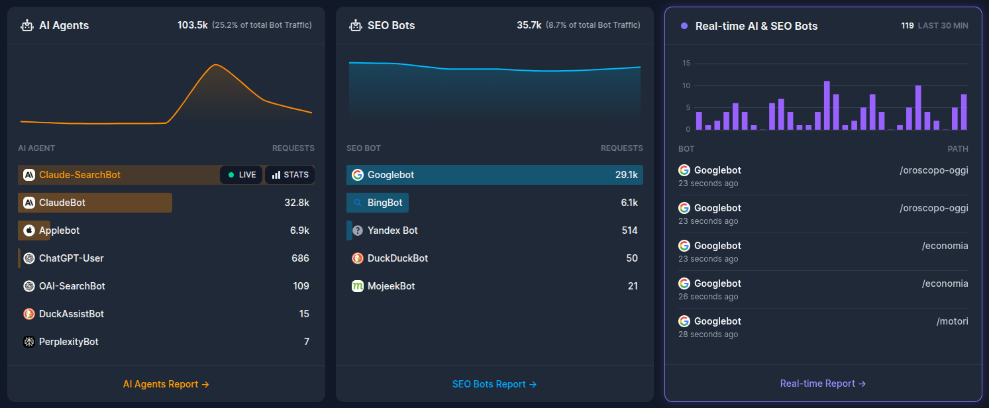Click the /motori path entry

(x=952, y=321)
